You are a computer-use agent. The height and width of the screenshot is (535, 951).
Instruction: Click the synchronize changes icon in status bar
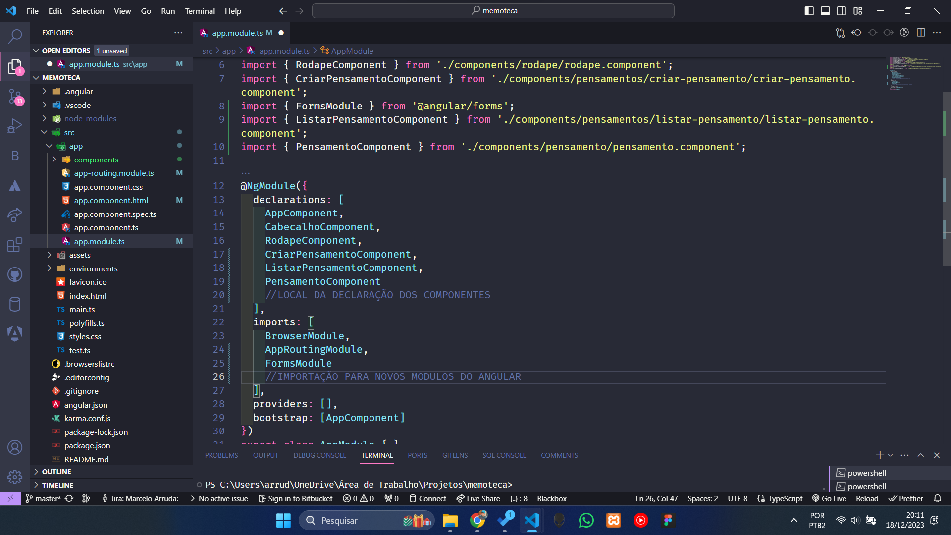coord(69,498)
